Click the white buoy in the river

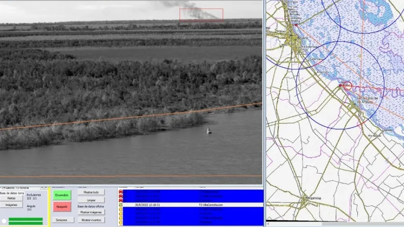point(208,131)
